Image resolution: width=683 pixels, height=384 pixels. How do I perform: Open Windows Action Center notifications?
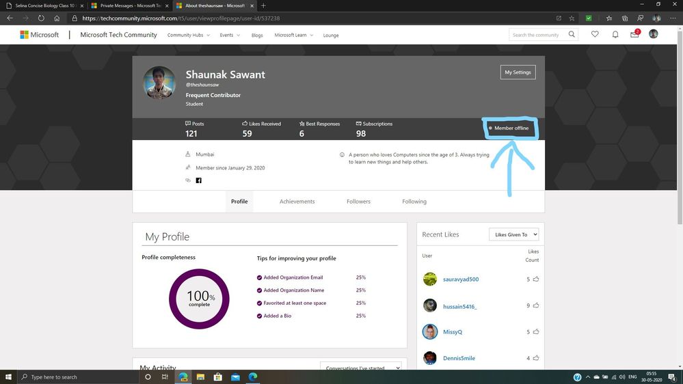(x=673, y=377)
